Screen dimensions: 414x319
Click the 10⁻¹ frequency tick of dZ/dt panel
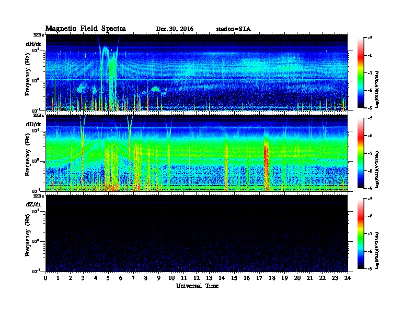click(x=36, y=271)
